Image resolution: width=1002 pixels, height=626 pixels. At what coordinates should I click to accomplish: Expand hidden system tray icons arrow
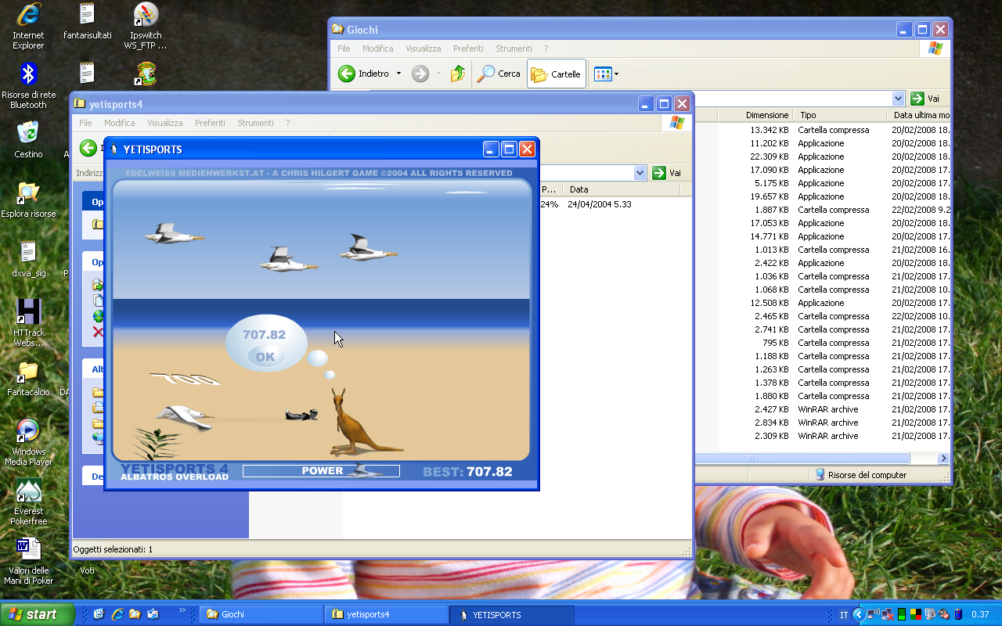[859, 614]
